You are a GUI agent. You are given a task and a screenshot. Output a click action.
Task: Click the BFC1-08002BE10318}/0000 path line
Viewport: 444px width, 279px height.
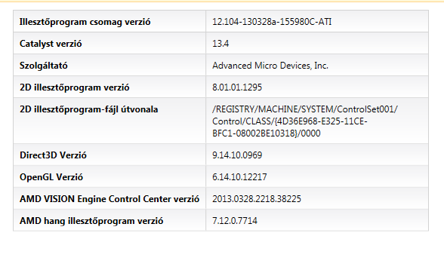click(267, 133)
